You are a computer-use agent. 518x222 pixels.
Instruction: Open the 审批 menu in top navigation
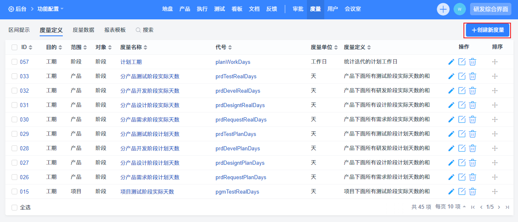point(298,9)
